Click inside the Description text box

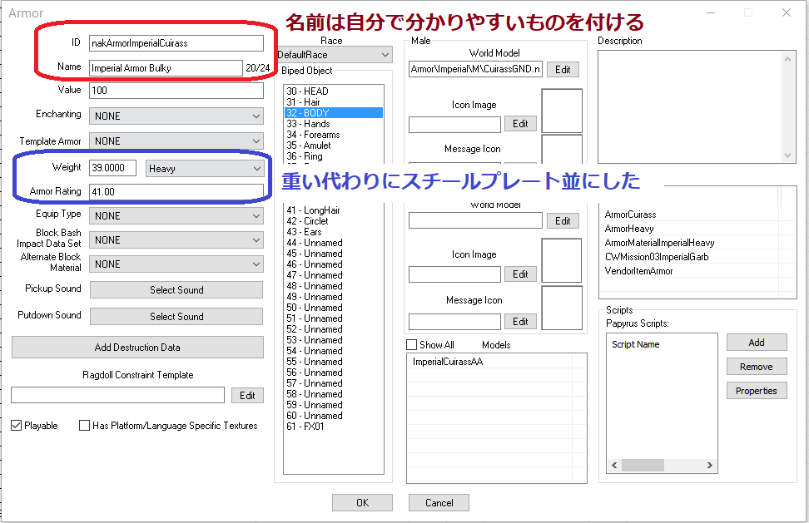coord(692,106)
